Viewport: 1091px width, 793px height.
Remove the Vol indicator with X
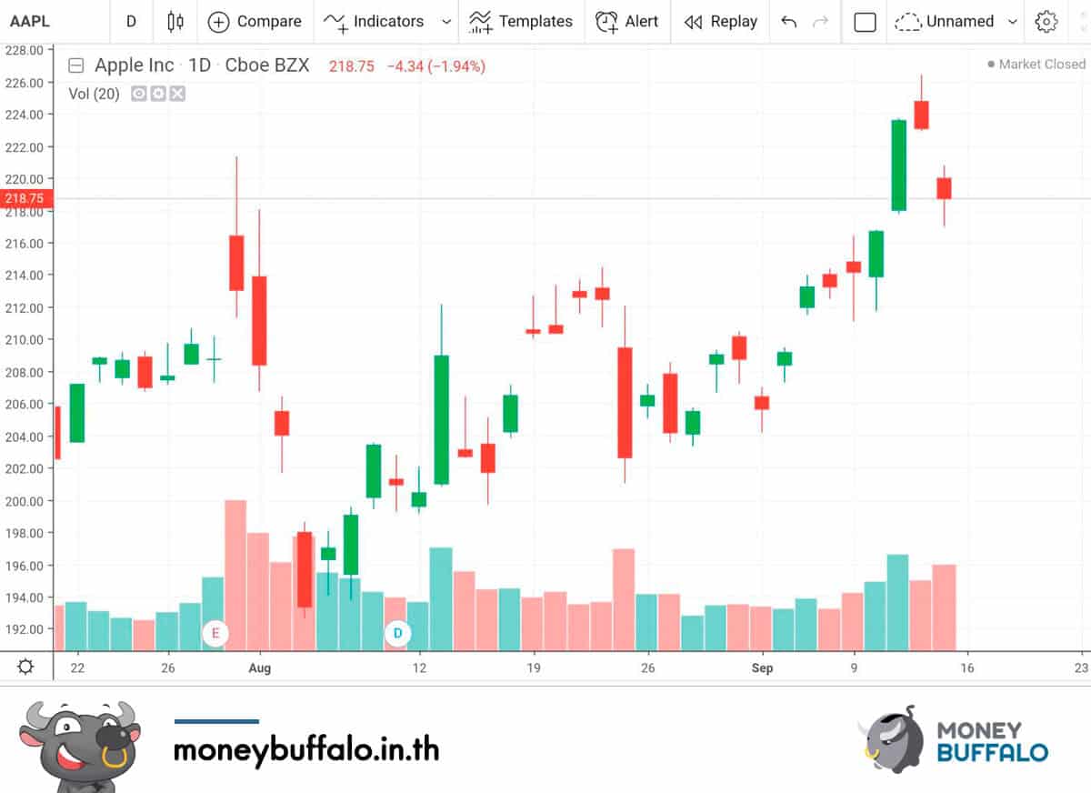coord(177,93)
